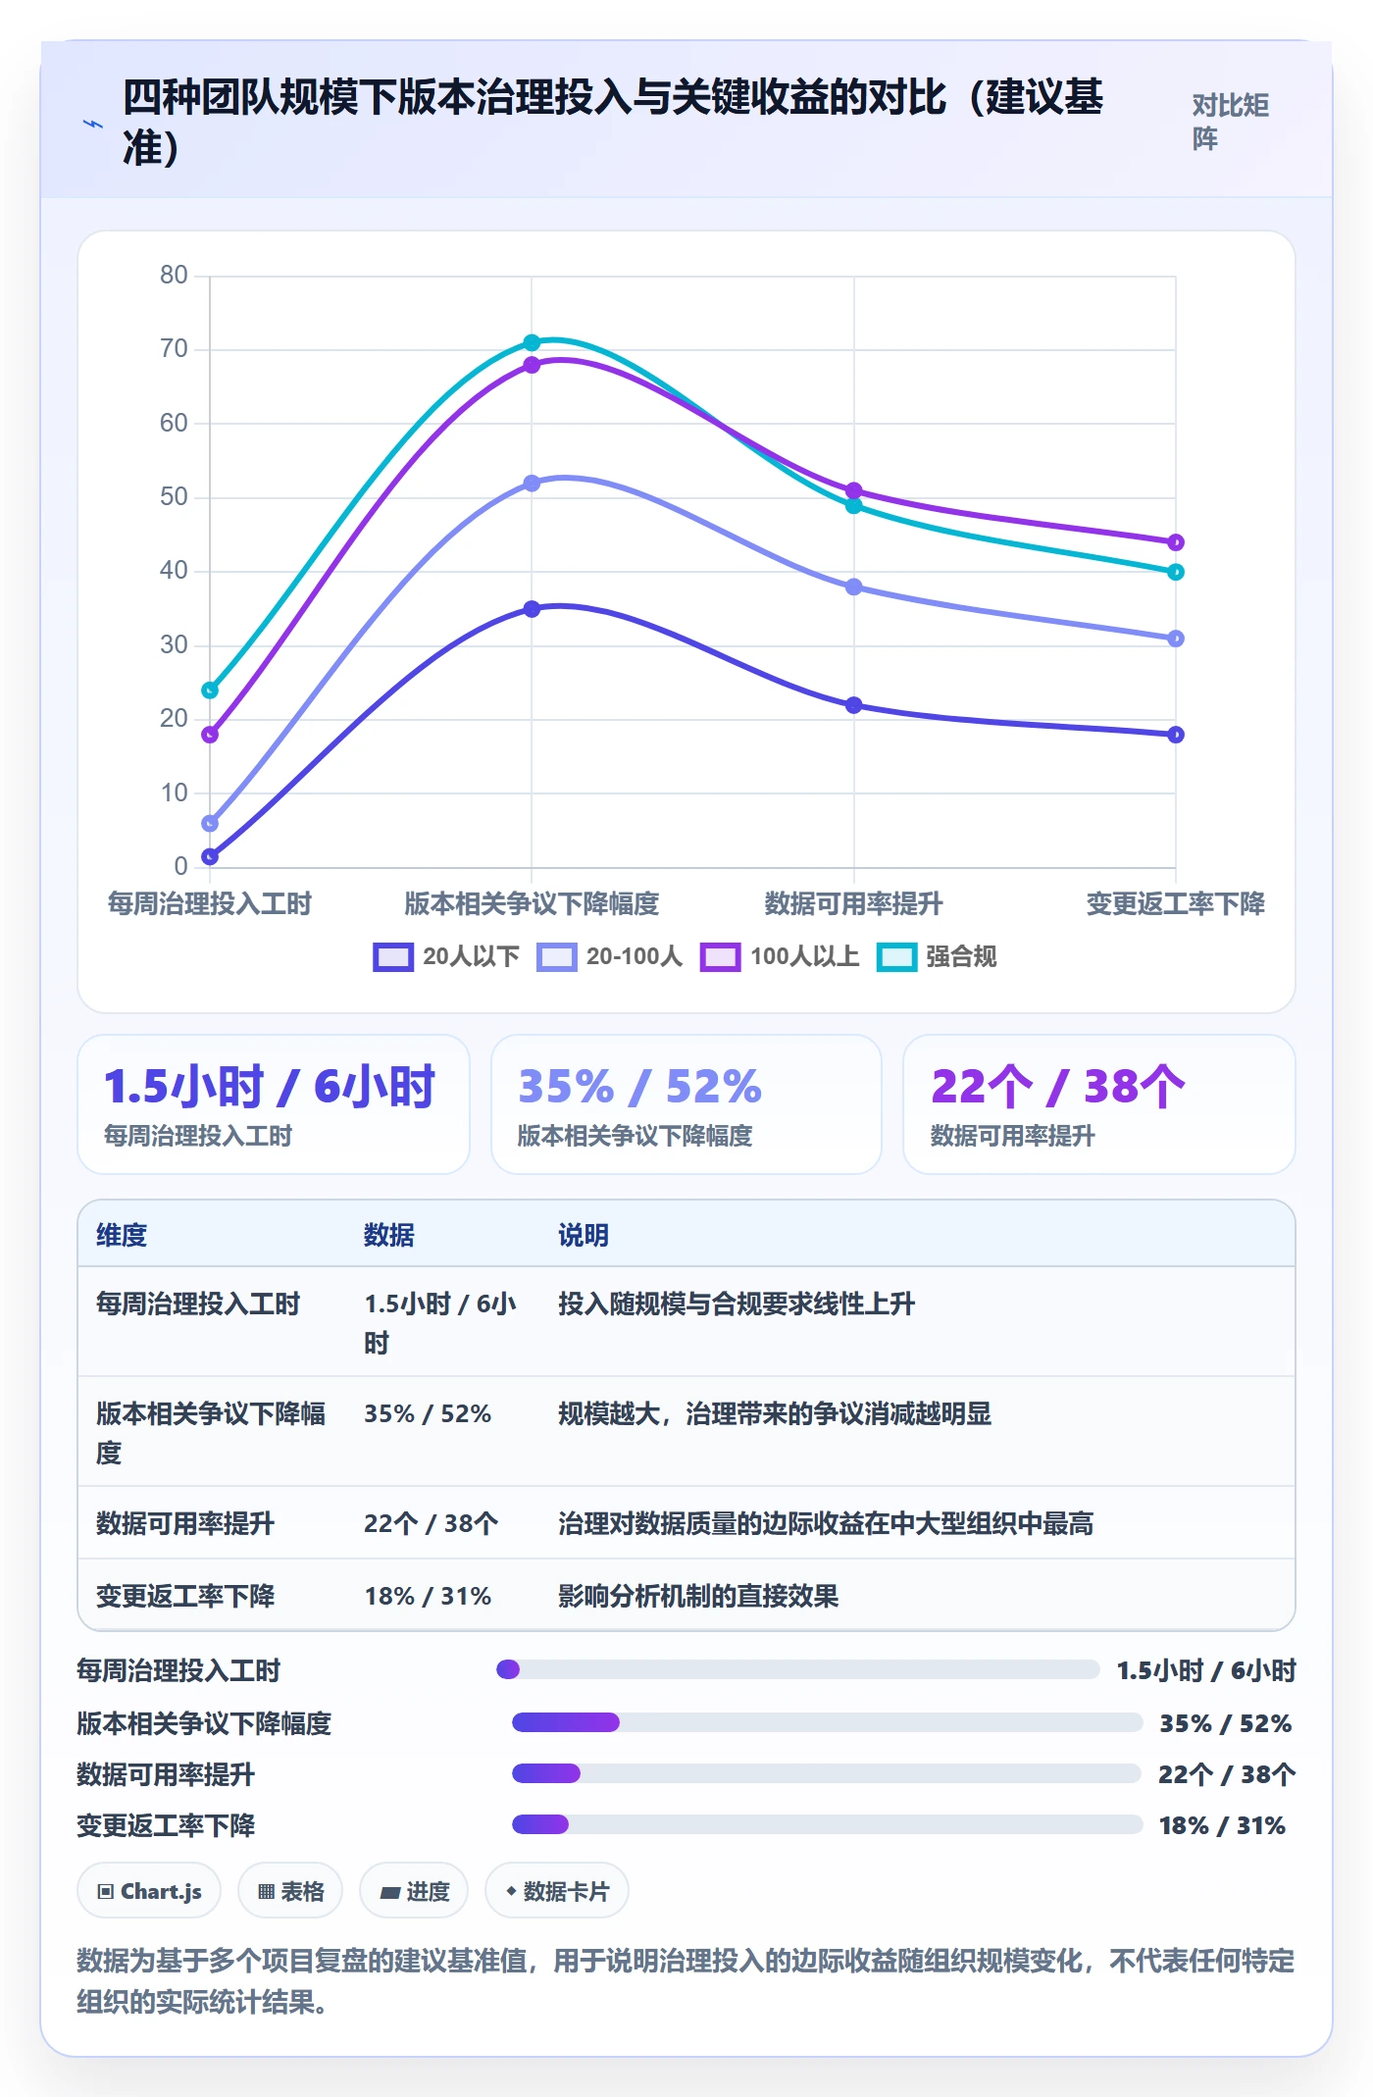Click the 进度 tag chip
Viewport: 1373px width, 2097px height.
pyautogui.click(x=414, y=1891)
